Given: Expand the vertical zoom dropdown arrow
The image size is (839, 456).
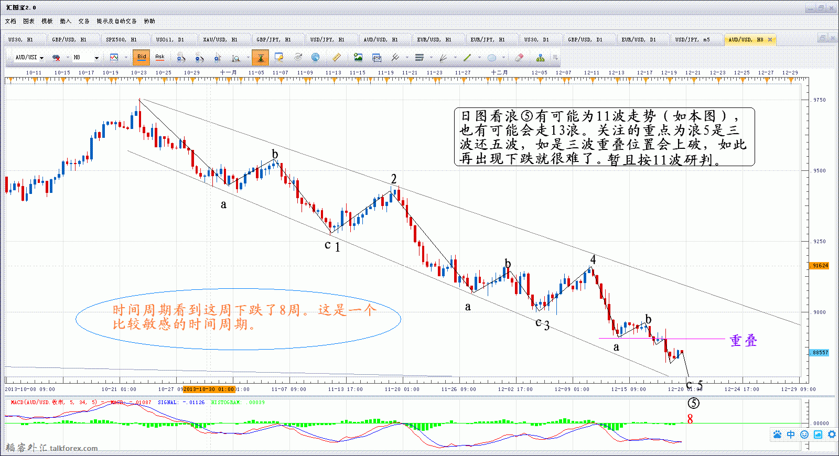Looking at the screenshot, I should pos(248,57).
